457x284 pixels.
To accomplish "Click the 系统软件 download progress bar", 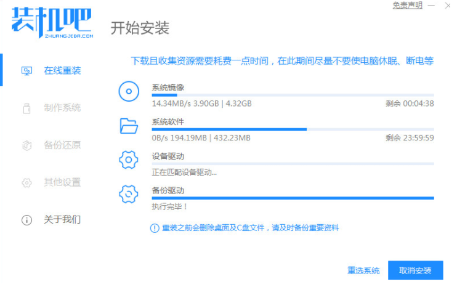I will point(293,129).
